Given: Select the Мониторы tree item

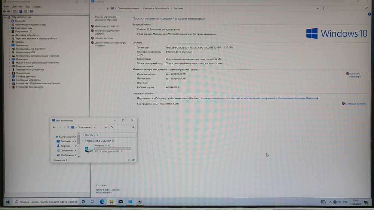Looking at the screenshot, I should [x=21, y=59].
